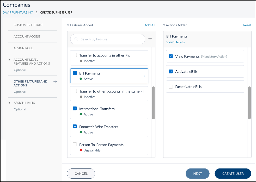Check the Deactivate eBills checkbox
This screenshot has width=256, height=182.
171,87
